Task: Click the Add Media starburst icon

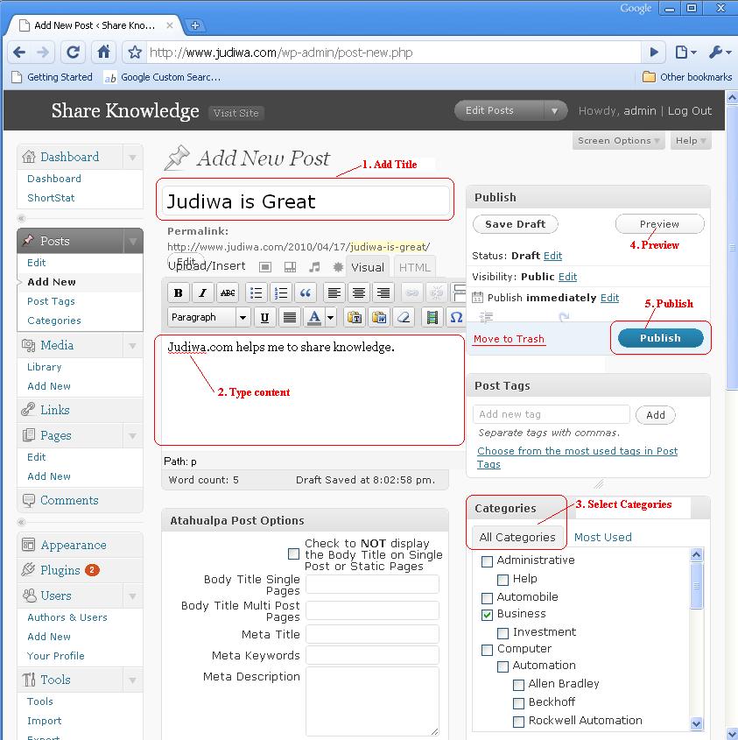Action: (338, 267)
